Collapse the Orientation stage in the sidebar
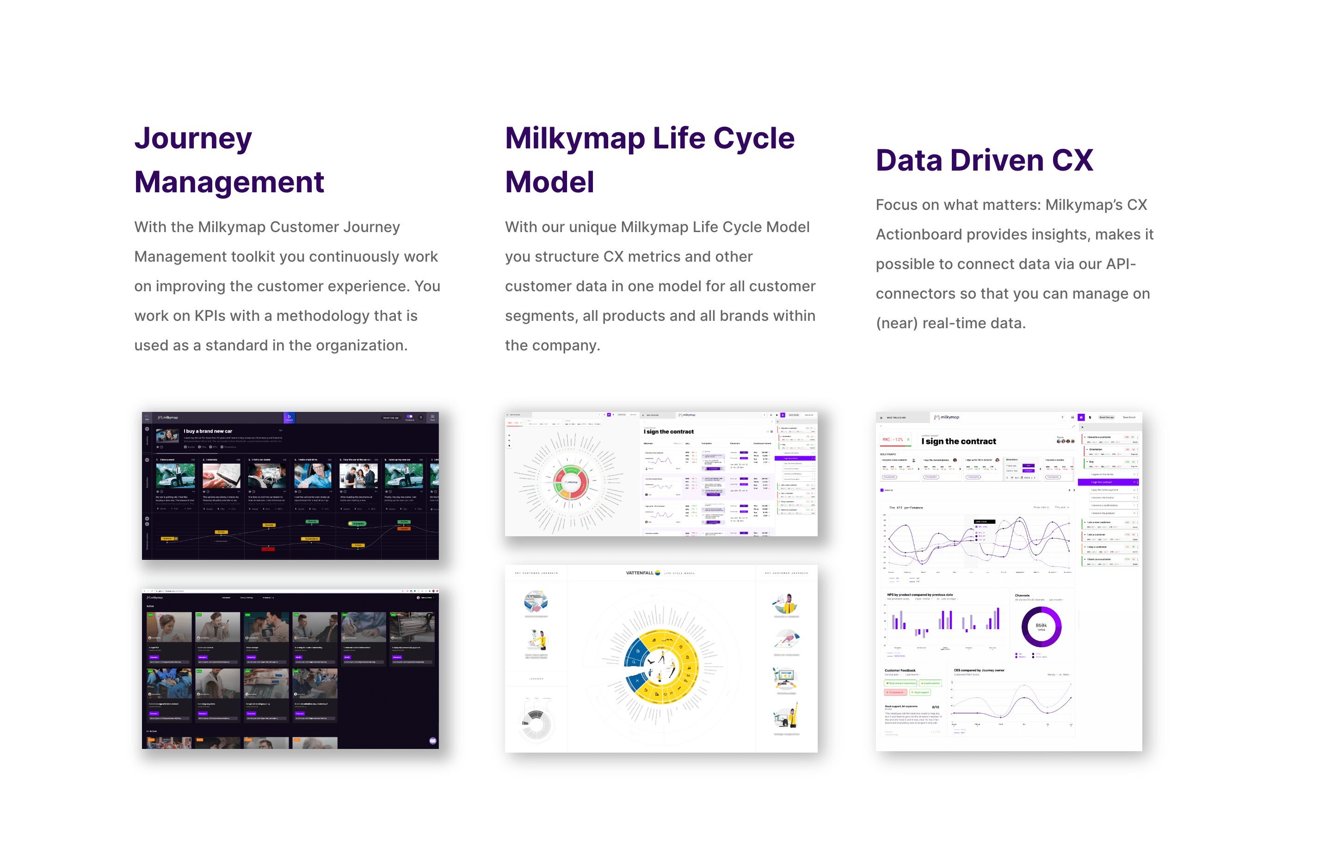The height and width of the screenshot is (846, 1319). (1088, 450)
